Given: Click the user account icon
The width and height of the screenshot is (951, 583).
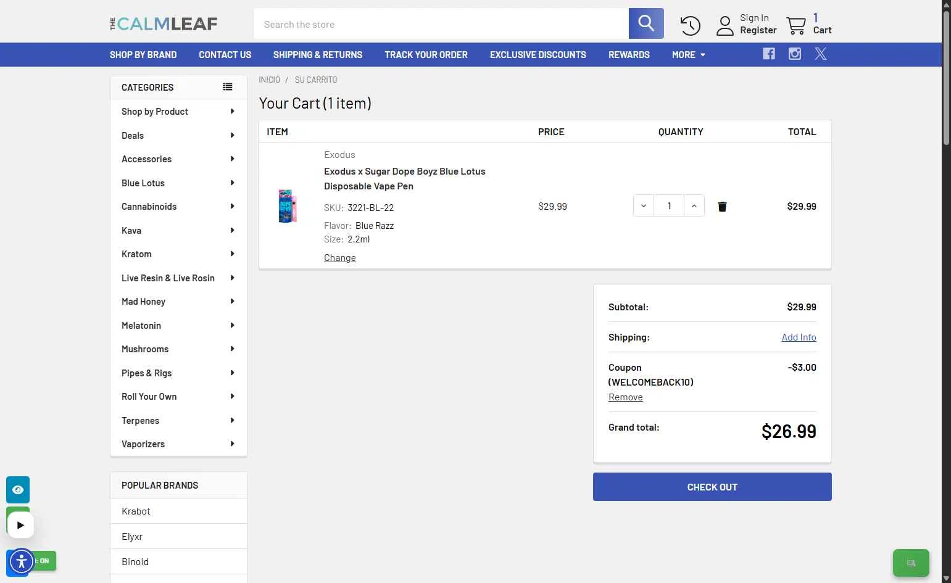Looking at the screenshot, I should [725, 25].
